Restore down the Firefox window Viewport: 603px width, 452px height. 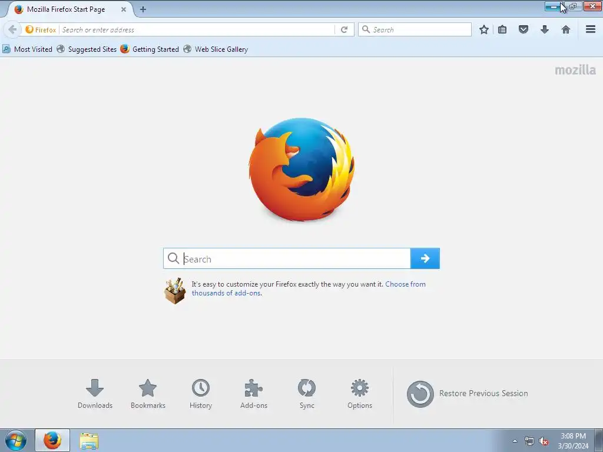click(x=574, y=6)
